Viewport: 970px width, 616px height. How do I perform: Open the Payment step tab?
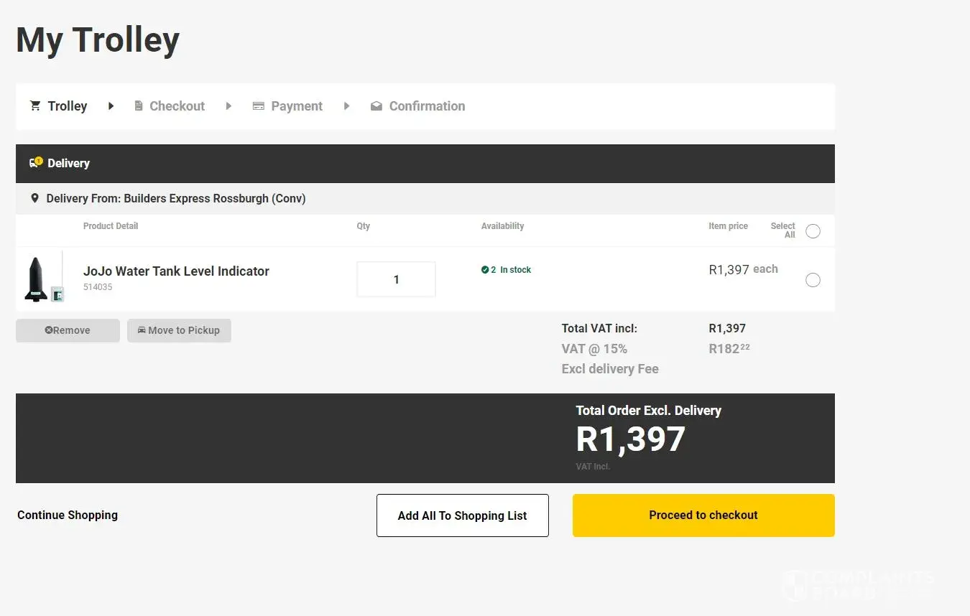tap(296, 106)
